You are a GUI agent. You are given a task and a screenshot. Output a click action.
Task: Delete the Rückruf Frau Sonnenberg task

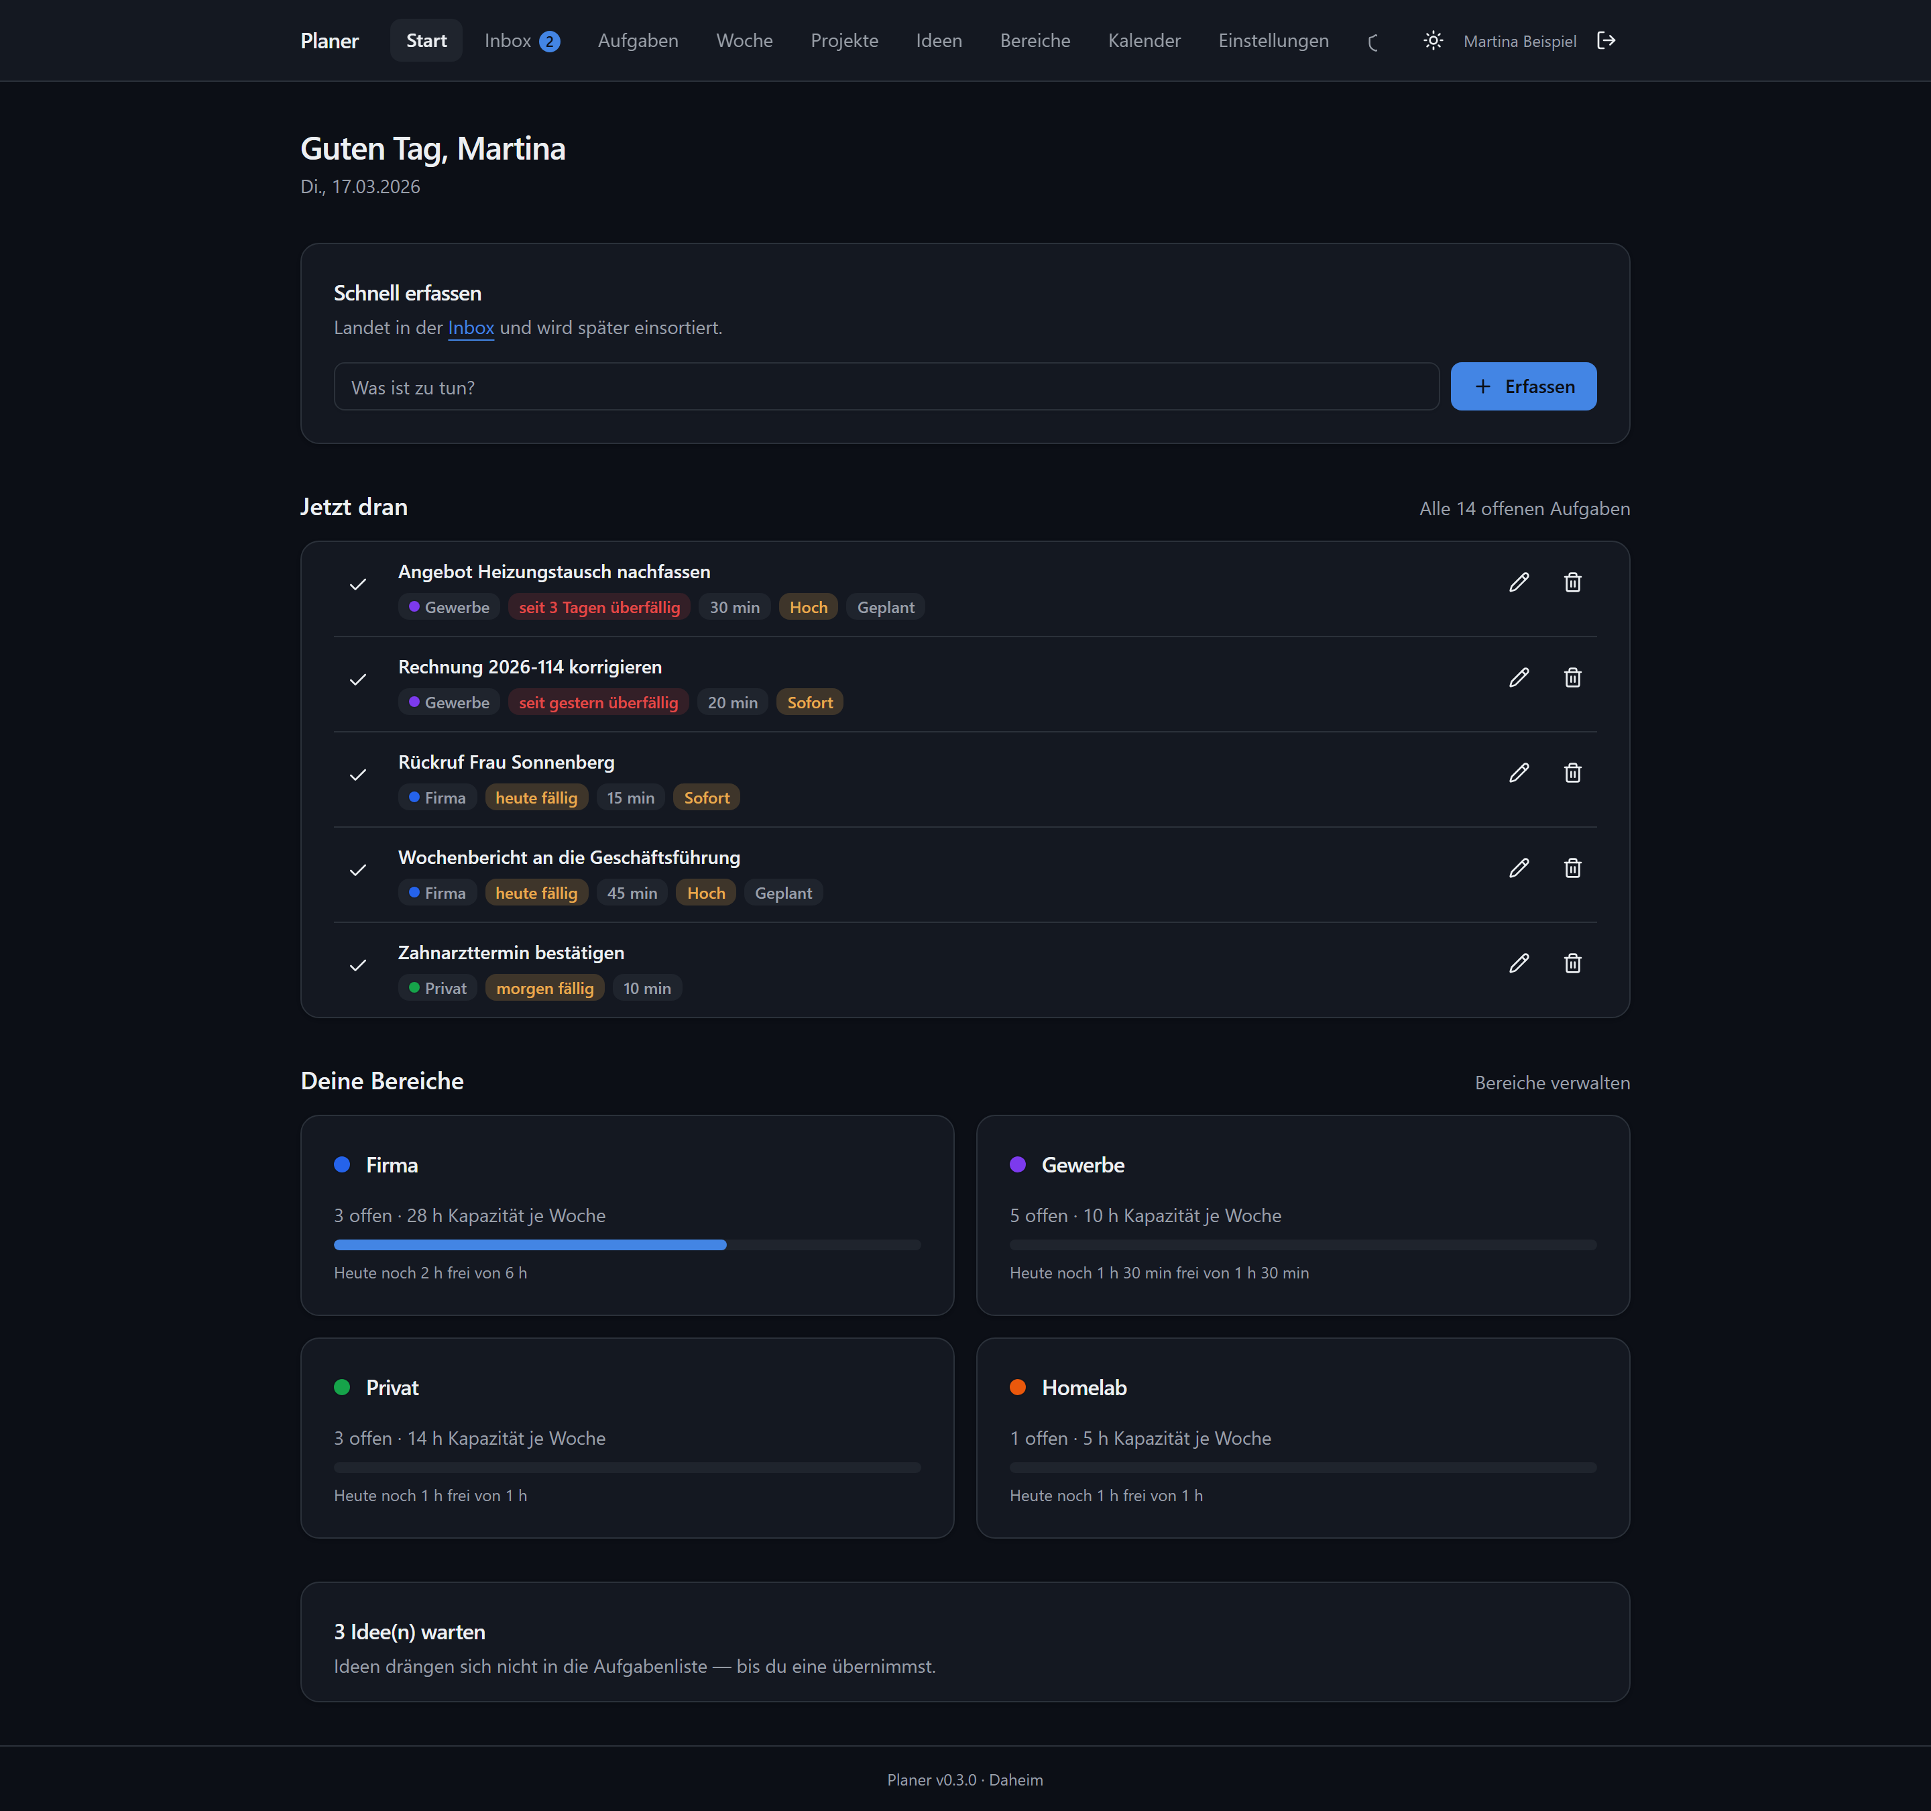pos(1572,773)
